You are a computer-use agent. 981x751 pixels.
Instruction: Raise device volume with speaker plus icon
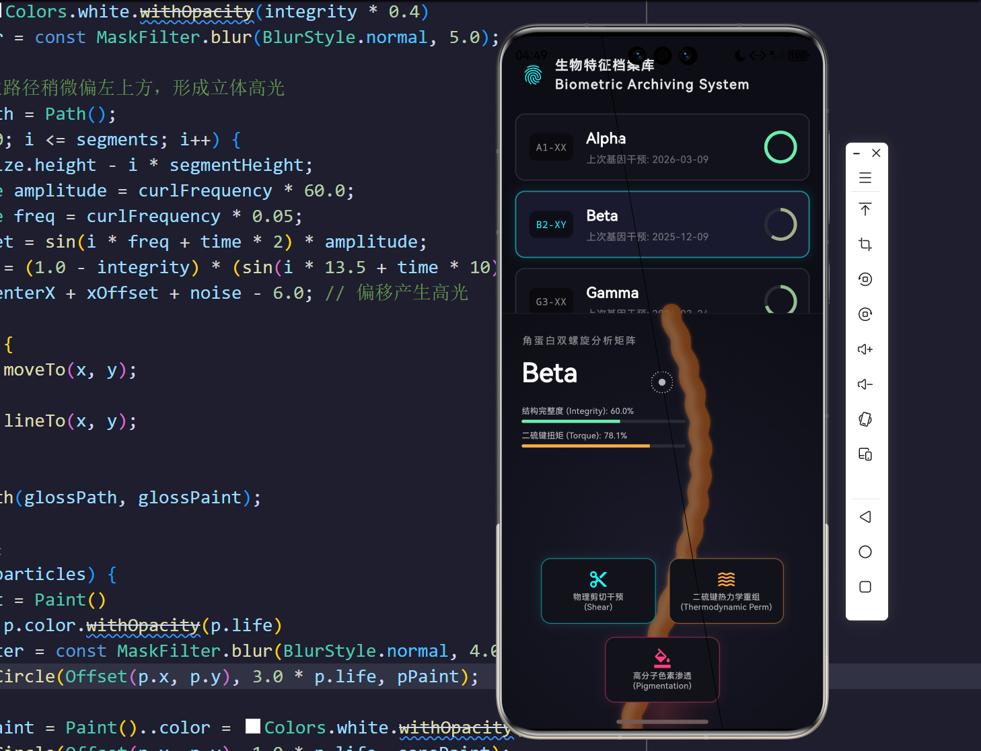pyautogui.click(x=865, y=349)
